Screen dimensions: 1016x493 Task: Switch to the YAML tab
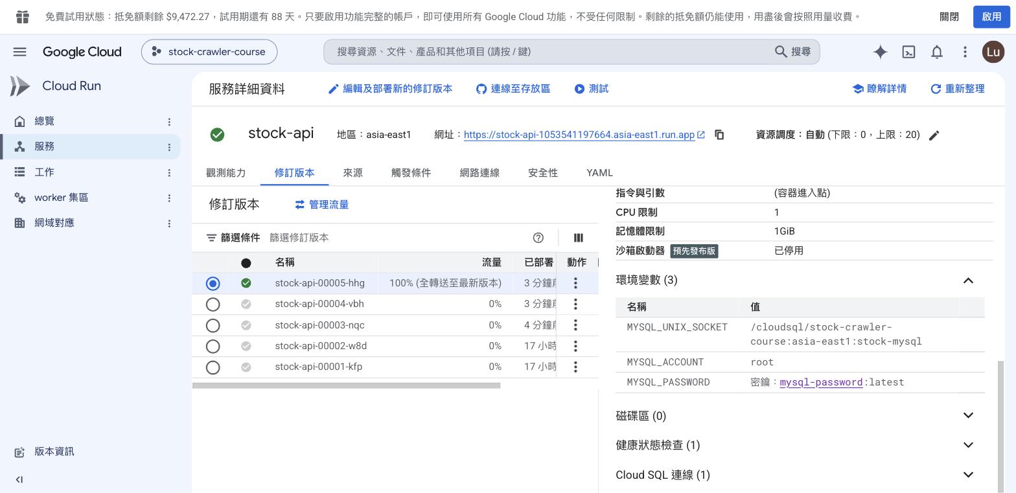click(x=599, y=173)
